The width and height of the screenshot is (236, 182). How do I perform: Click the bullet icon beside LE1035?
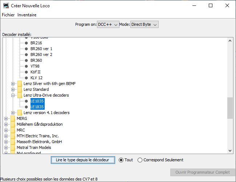point(27,101)
